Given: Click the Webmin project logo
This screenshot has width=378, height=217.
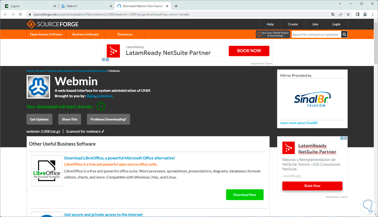Looking at the screenshot, I should [x=38, y=87].
